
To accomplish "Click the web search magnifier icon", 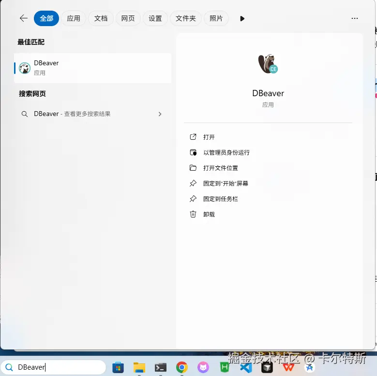I will coord(25,114).
